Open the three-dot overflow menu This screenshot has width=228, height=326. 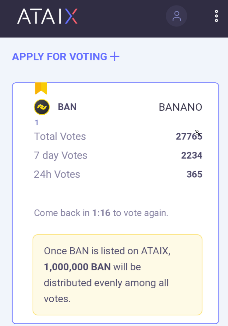216,16
